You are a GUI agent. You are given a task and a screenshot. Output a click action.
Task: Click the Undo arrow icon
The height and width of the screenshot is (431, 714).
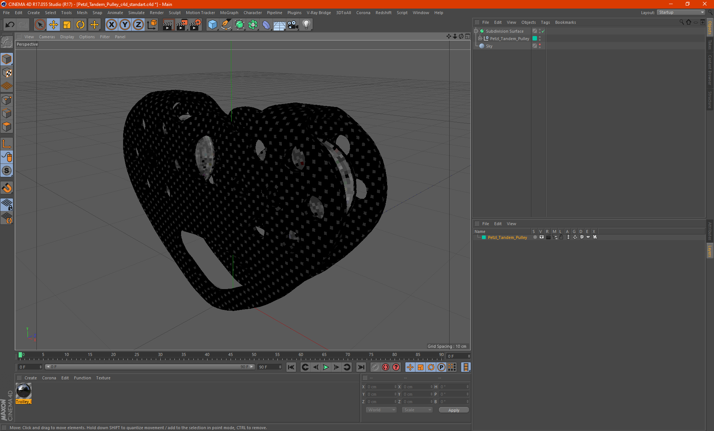10,25
